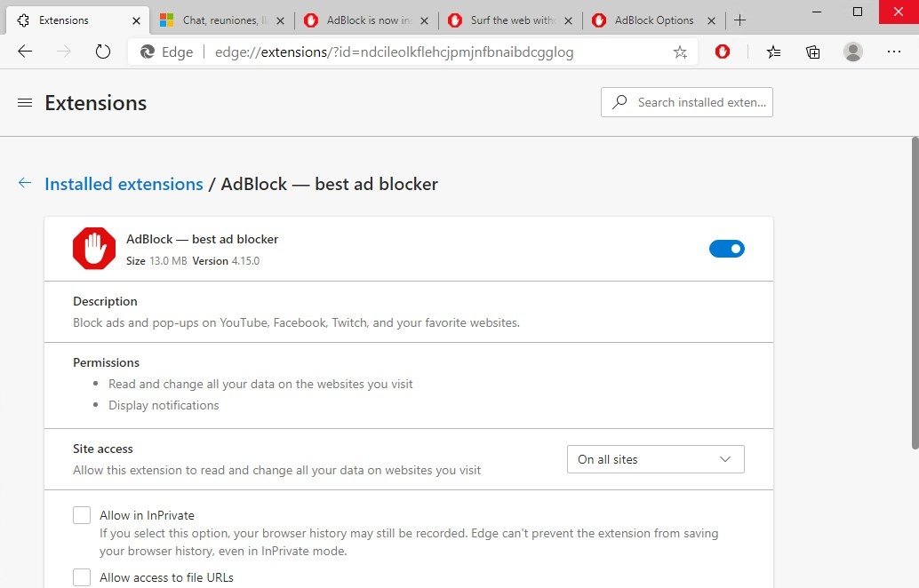
Task: Open the Collections icon
Action: point(813,52)
